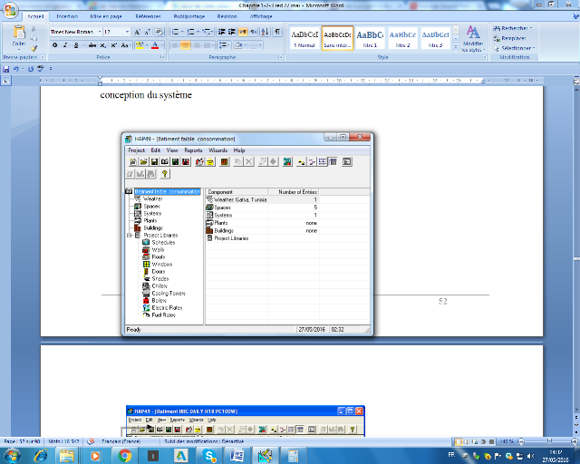The image size is (580, 464).
Task: Open the Reports menu in HAP
Action: (x=193, y=150)
